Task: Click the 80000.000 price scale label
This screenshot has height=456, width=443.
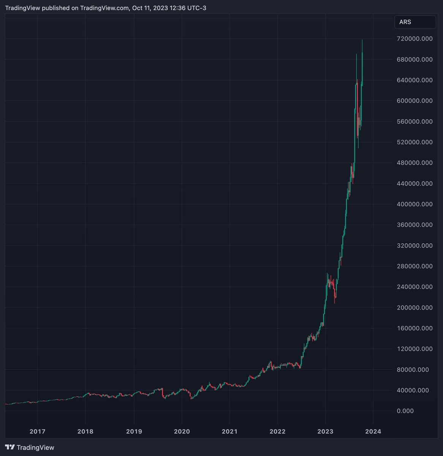Action: click(413, 369)
